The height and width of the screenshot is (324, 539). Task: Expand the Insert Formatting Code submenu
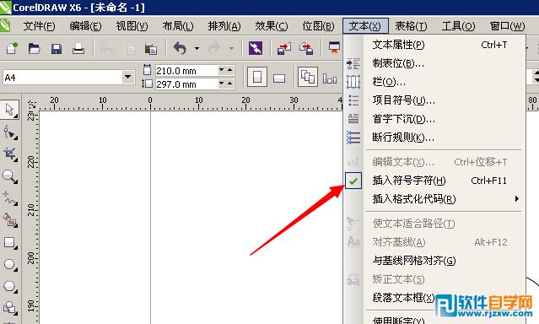point(517,199)
